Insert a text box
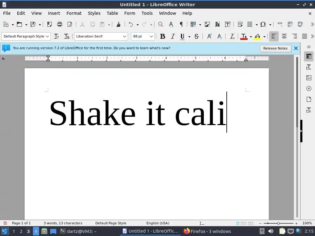Screen dimensions: 315x236 click(x=228, y=24)
